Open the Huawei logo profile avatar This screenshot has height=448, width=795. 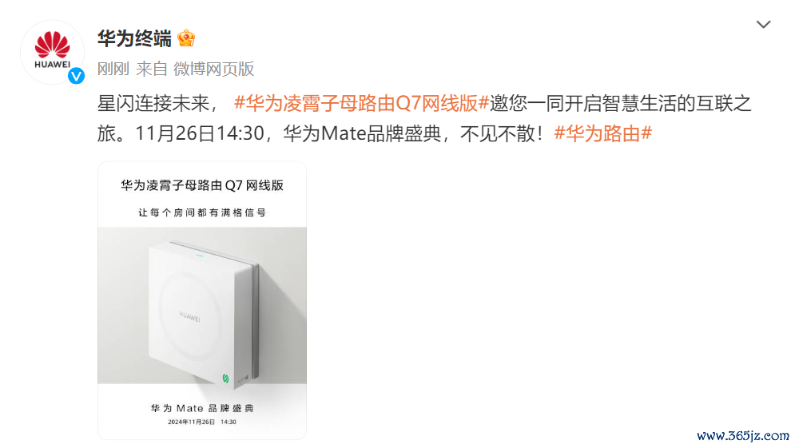click(x=52, y=52)
